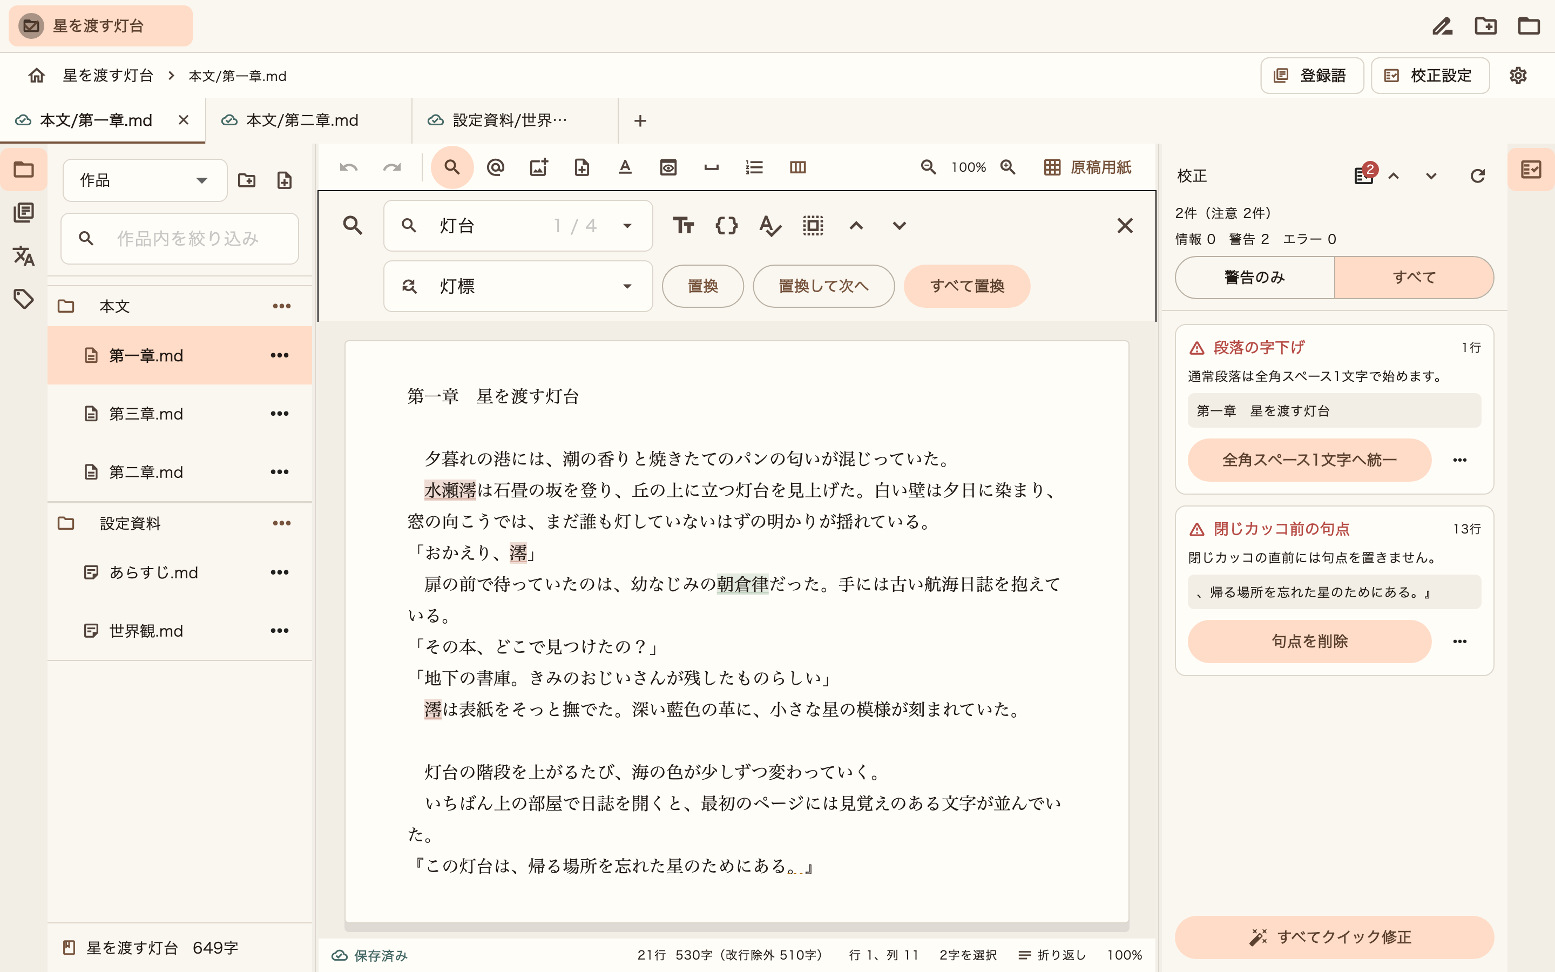Click the pen edit icon top right
1555x972 pixels.
1443,26
